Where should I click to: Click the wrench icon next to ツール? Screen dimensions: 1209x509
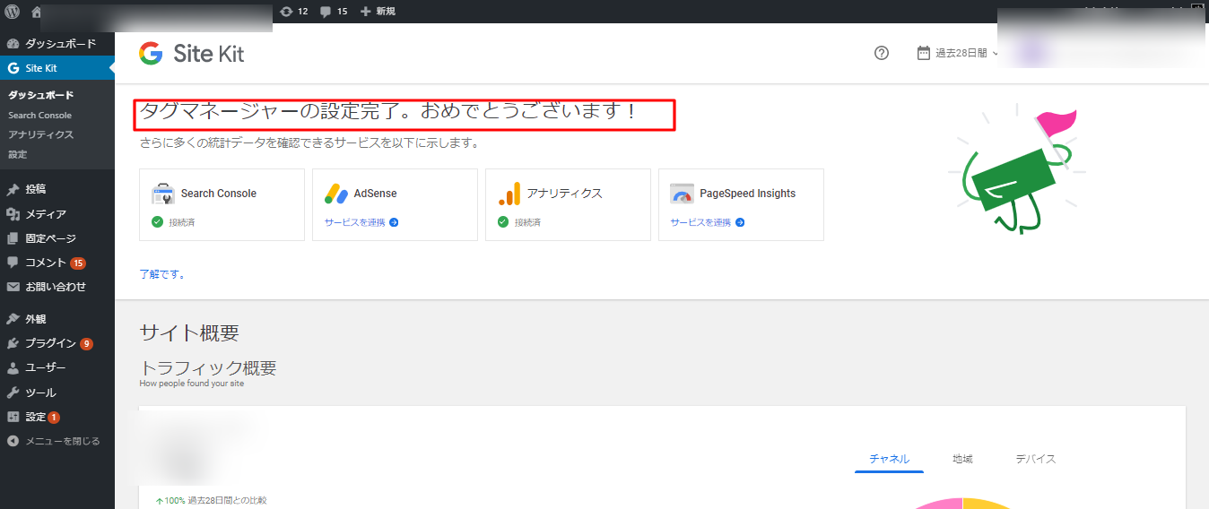coord(13,393)
